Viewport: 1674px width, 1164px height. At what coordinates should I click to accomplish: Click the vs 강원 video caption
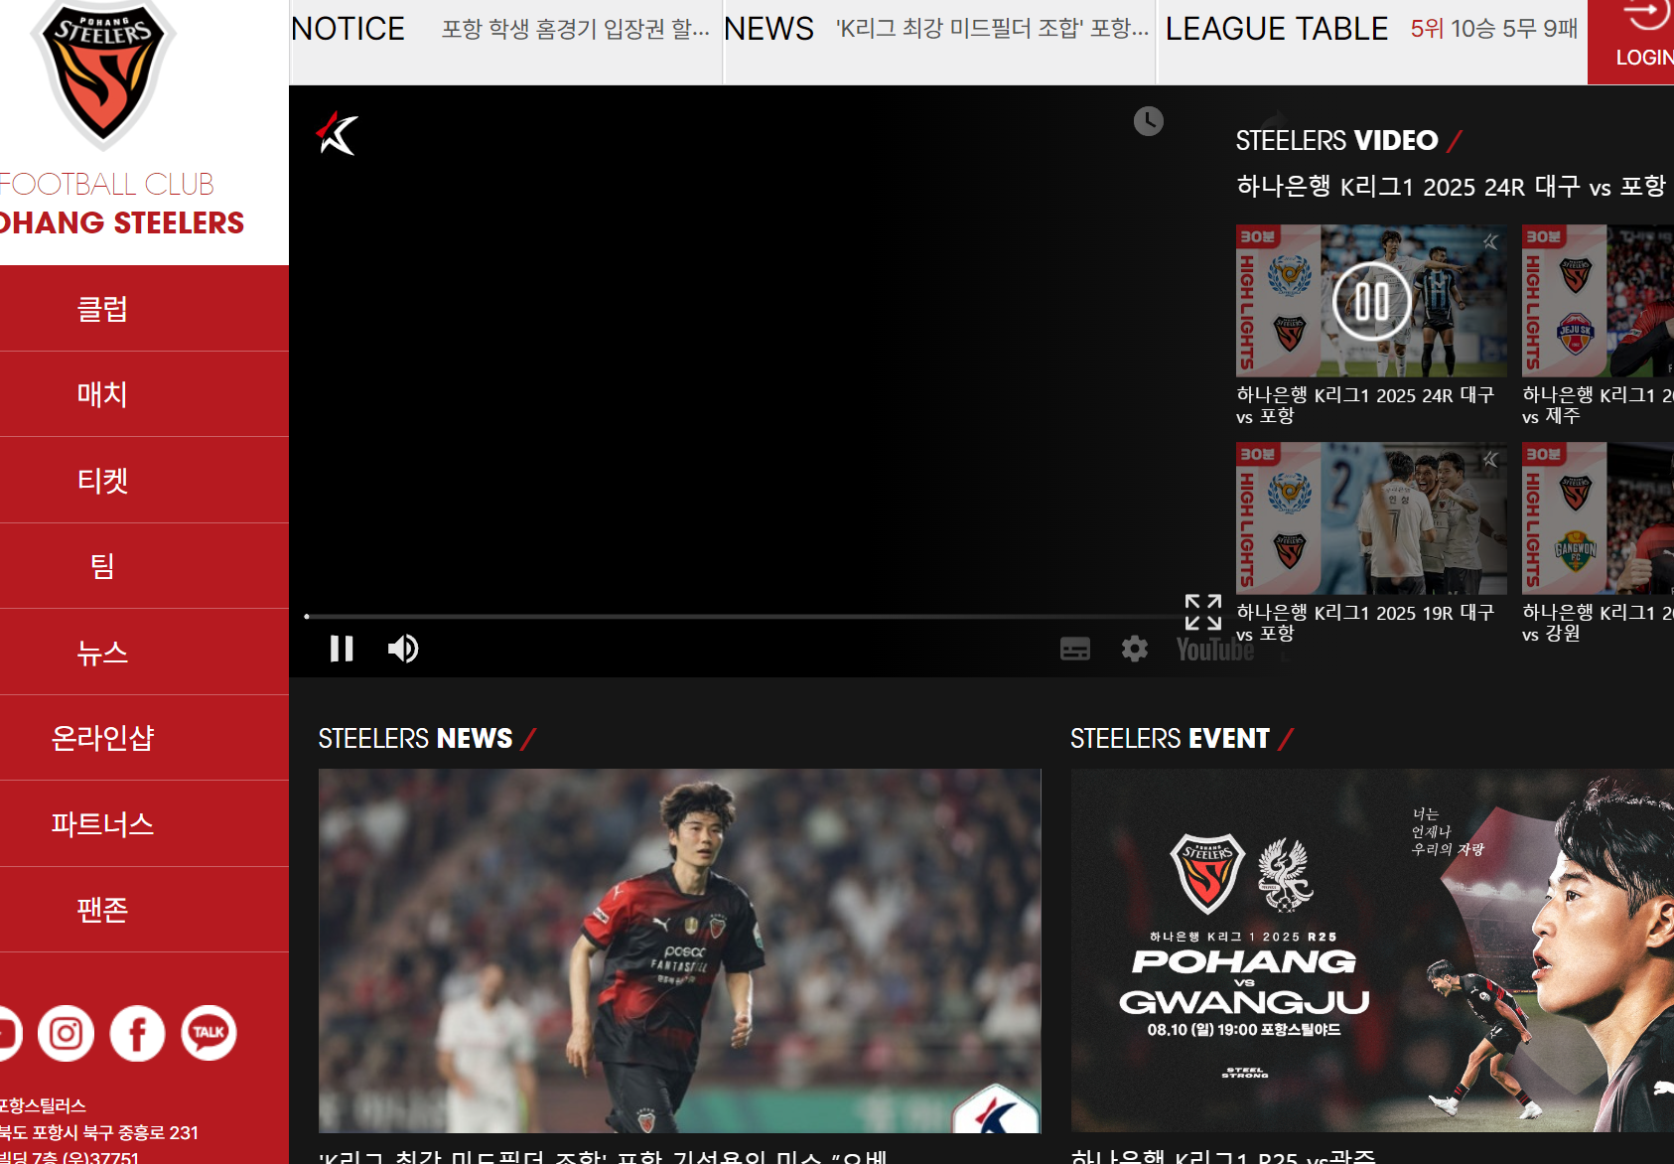[1598, 623]
